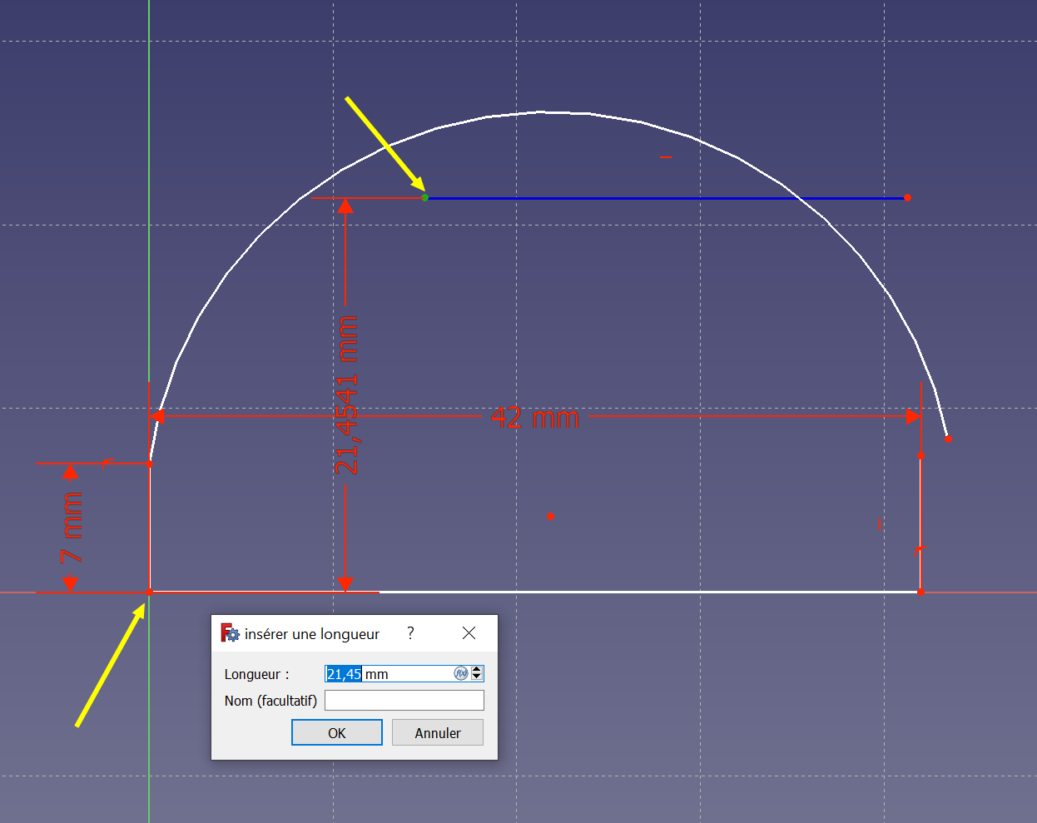Click the arc's right end point
The height and width of the screenshot is (823, 1037).
[x=948, y=439]
